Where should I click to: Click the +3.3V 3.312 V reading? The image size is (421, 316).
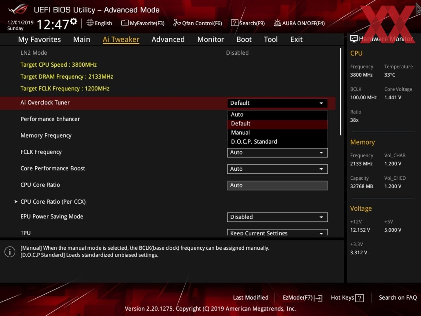tap(358, 253)
